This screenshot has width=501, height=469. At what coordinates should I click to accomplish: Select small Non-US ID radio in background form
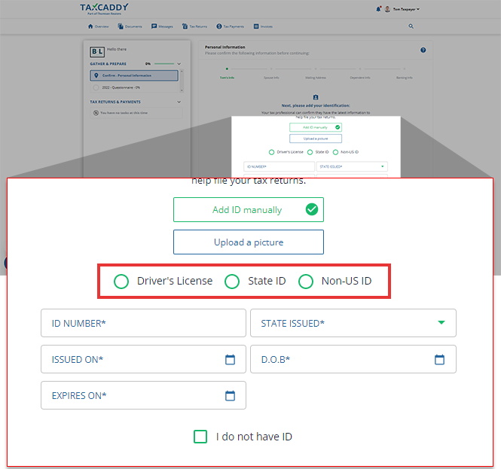[x=335, y=152]
